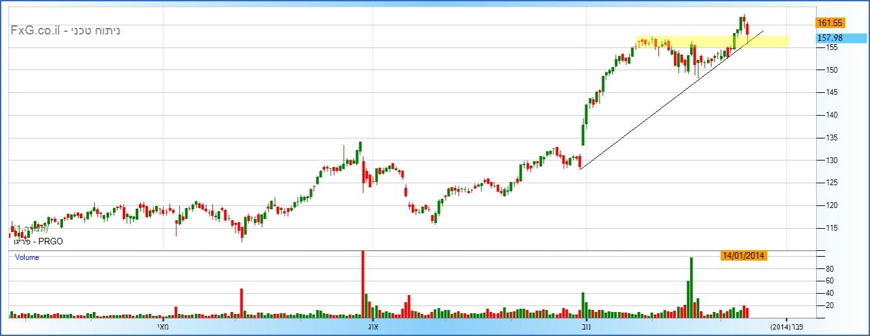Click the אוג month label on time axis

(372, 326)
